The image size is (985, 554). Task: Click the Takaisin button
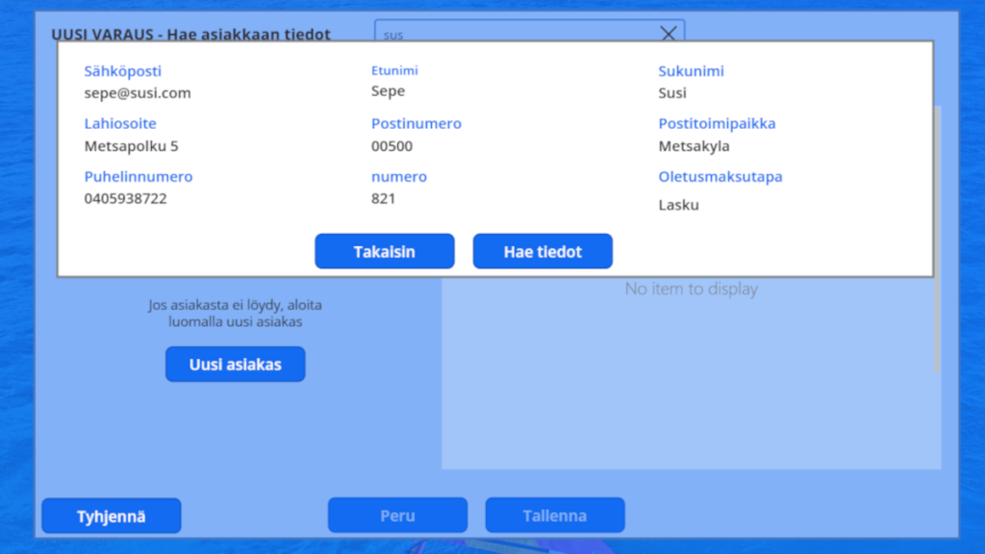click(x=385, y=251)
